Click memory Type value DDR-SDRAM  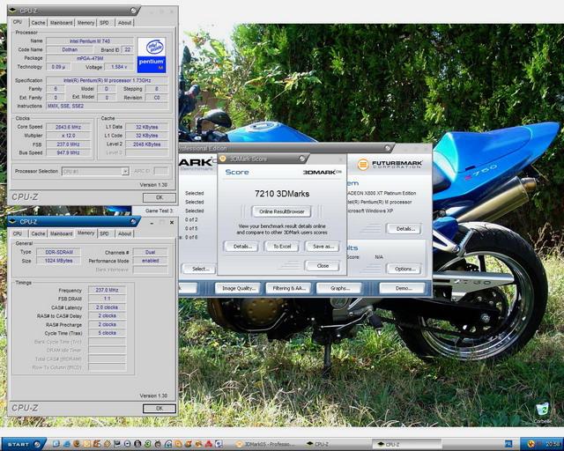click(x=59, y=252)
